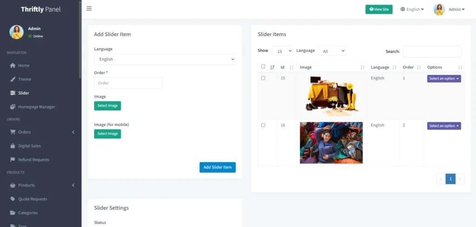Click the Quote Requests tag icon

(13, 199)
